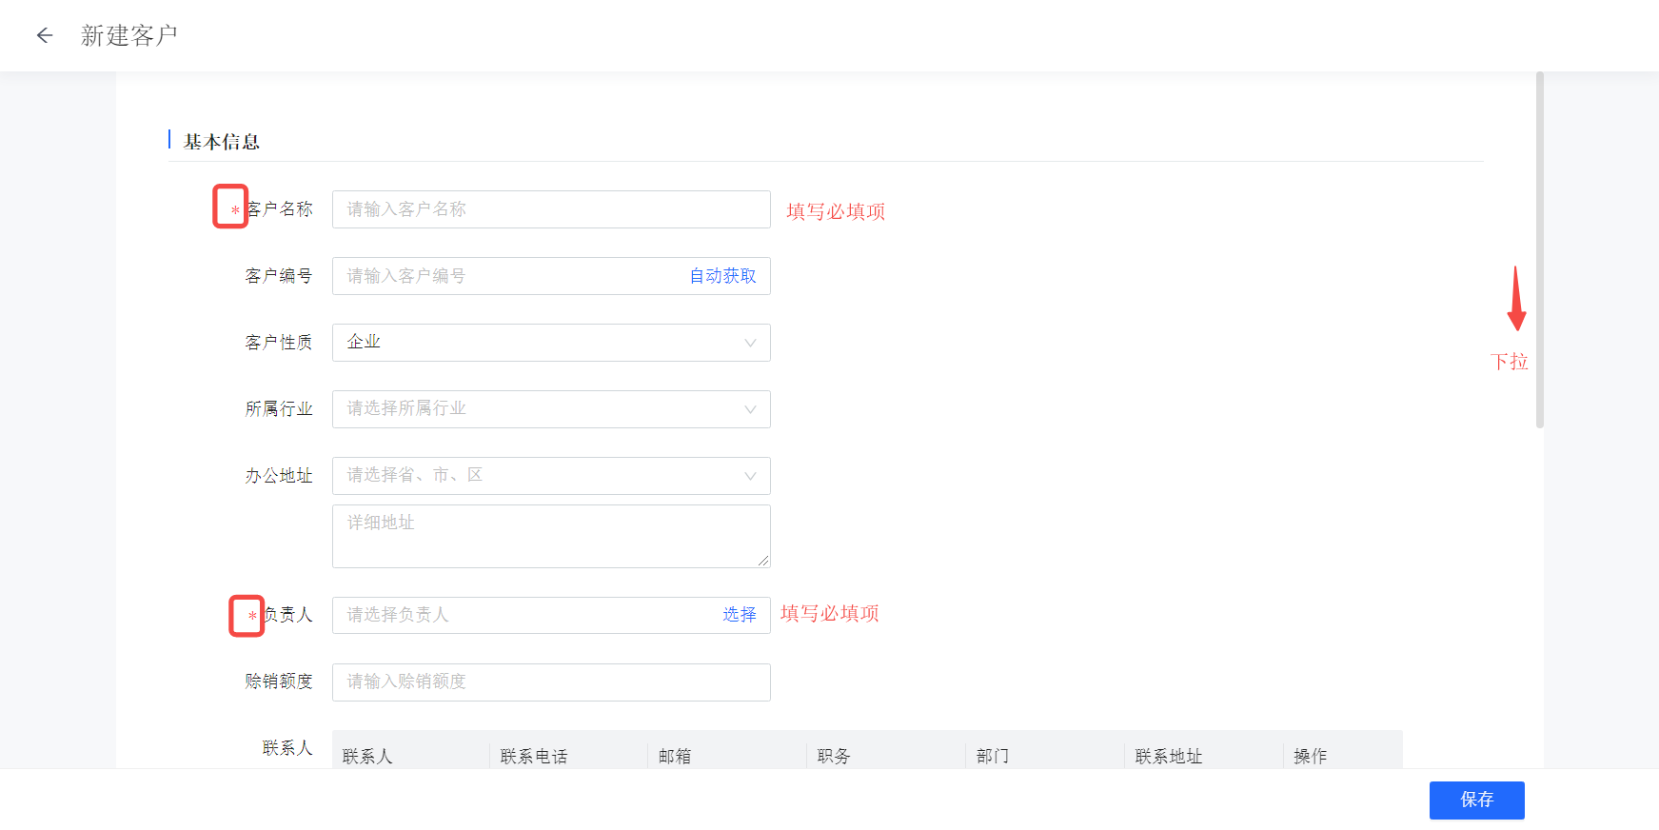Image resolution: width=1659 pixels, height=830 pixels.
Task: Focus the 详细地址 text area
Action: 551,536
